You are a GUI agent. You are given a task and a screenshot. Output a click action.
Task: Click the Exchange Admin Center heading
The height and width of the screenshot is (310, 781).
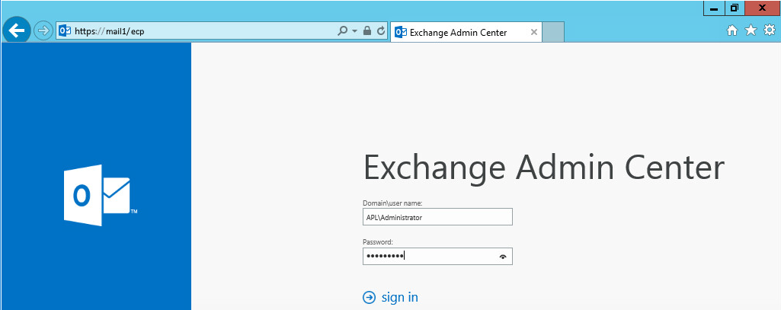pos(544,168)
